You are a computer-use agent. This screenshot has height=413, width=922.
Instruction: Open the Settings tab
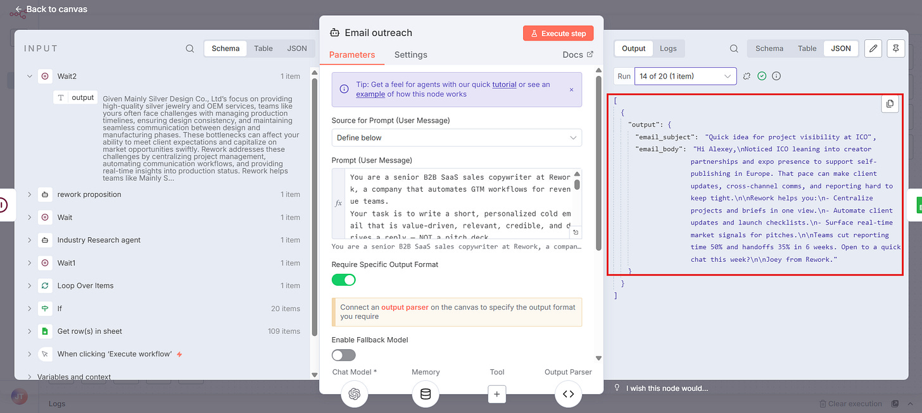[410, 54]
